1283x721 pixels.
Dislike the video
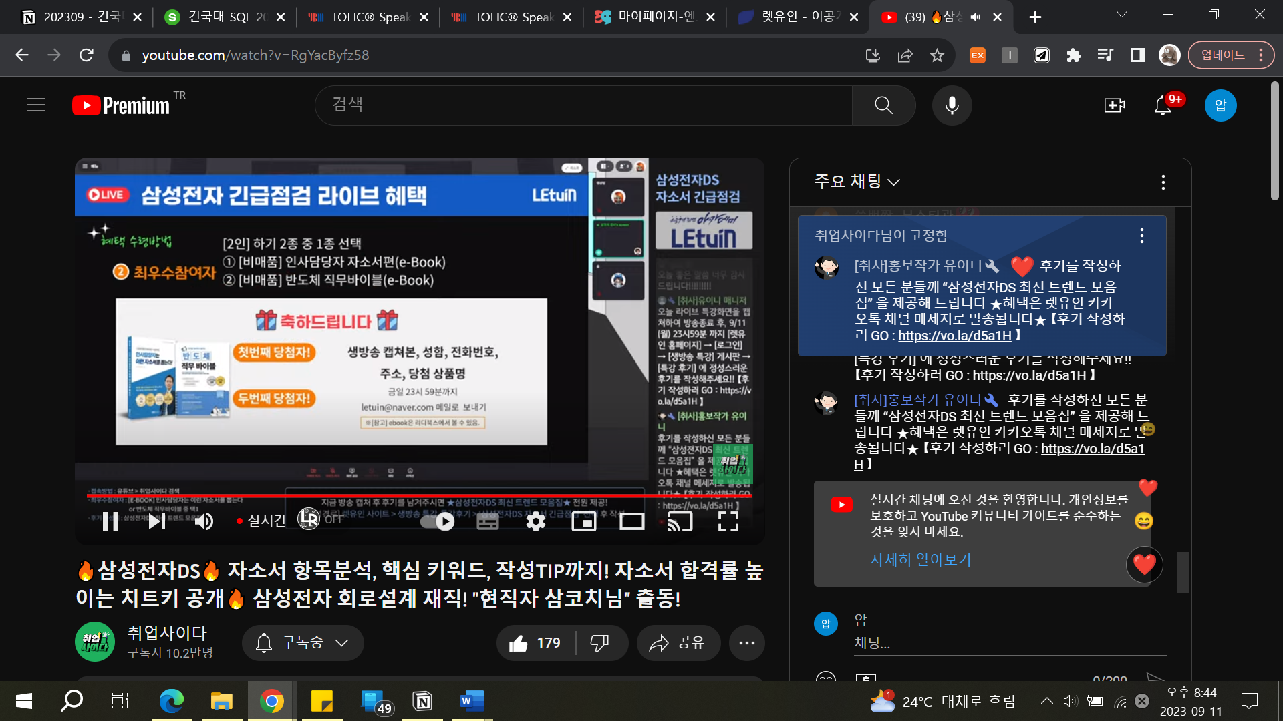[600, 643]
